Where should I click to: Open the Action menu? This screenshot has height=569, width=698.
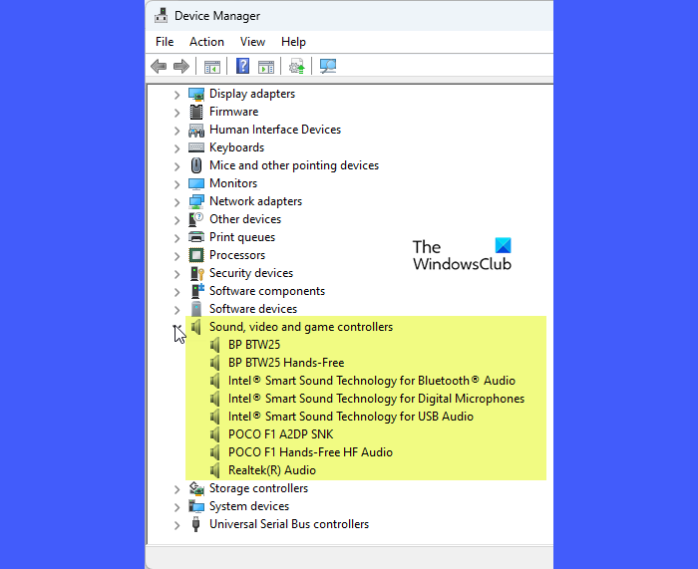(x=206, y=42)
